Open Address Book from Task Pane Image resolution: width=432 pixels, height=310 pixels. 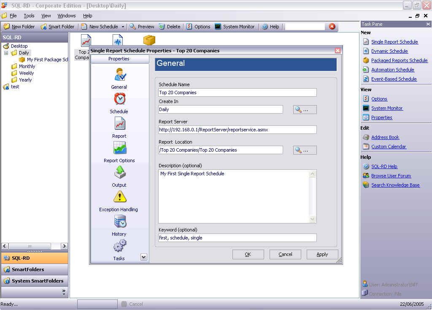[385, 137]
